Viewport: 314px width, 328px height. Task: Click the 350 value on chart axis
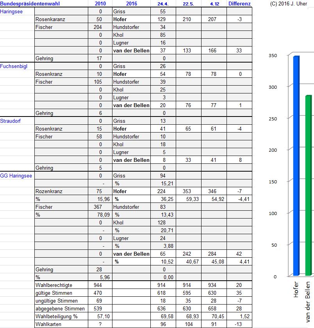273,56
